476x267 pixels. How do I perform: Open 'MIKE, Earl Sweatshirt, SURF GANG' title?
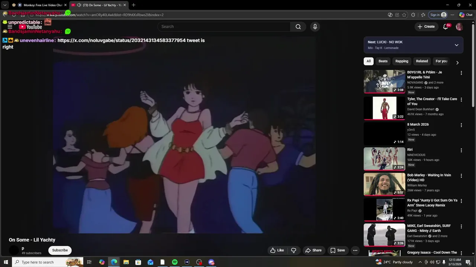429,228
